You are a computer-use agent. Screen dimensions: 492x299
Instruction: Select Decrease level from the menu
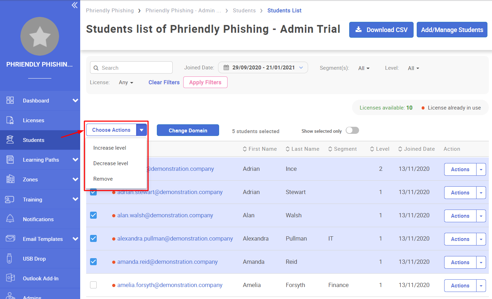(111, 163)
